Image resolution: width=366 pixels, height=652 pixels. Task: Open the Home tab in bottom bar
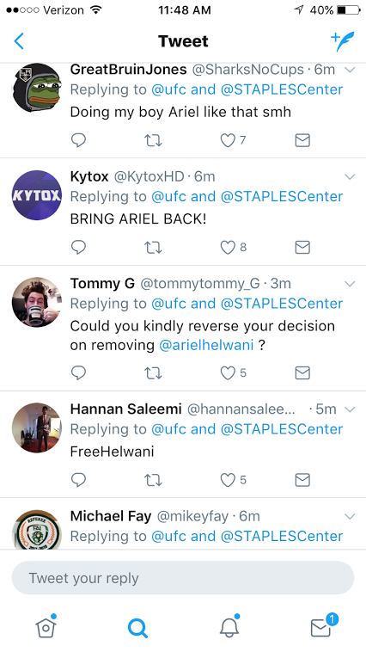pos(46,627)
